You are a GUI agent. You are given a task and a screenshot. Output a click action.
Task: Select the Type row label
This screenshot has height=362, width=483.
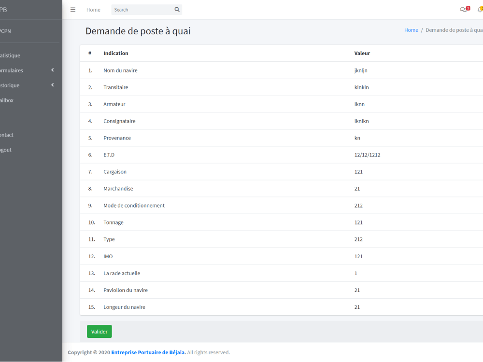109,239
